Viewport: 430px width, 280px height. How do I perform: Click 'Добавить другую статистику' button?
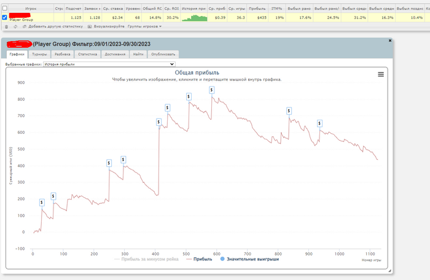(x=53, y=26)
